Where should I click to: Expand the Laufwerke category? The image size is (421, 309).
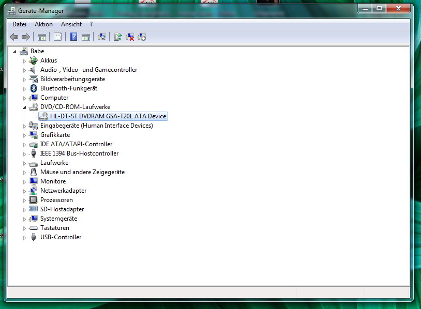tap(24, 163)
